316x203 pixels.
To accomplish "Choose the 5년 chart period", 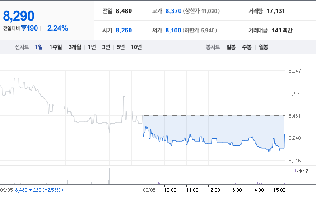I will point(121,47).
